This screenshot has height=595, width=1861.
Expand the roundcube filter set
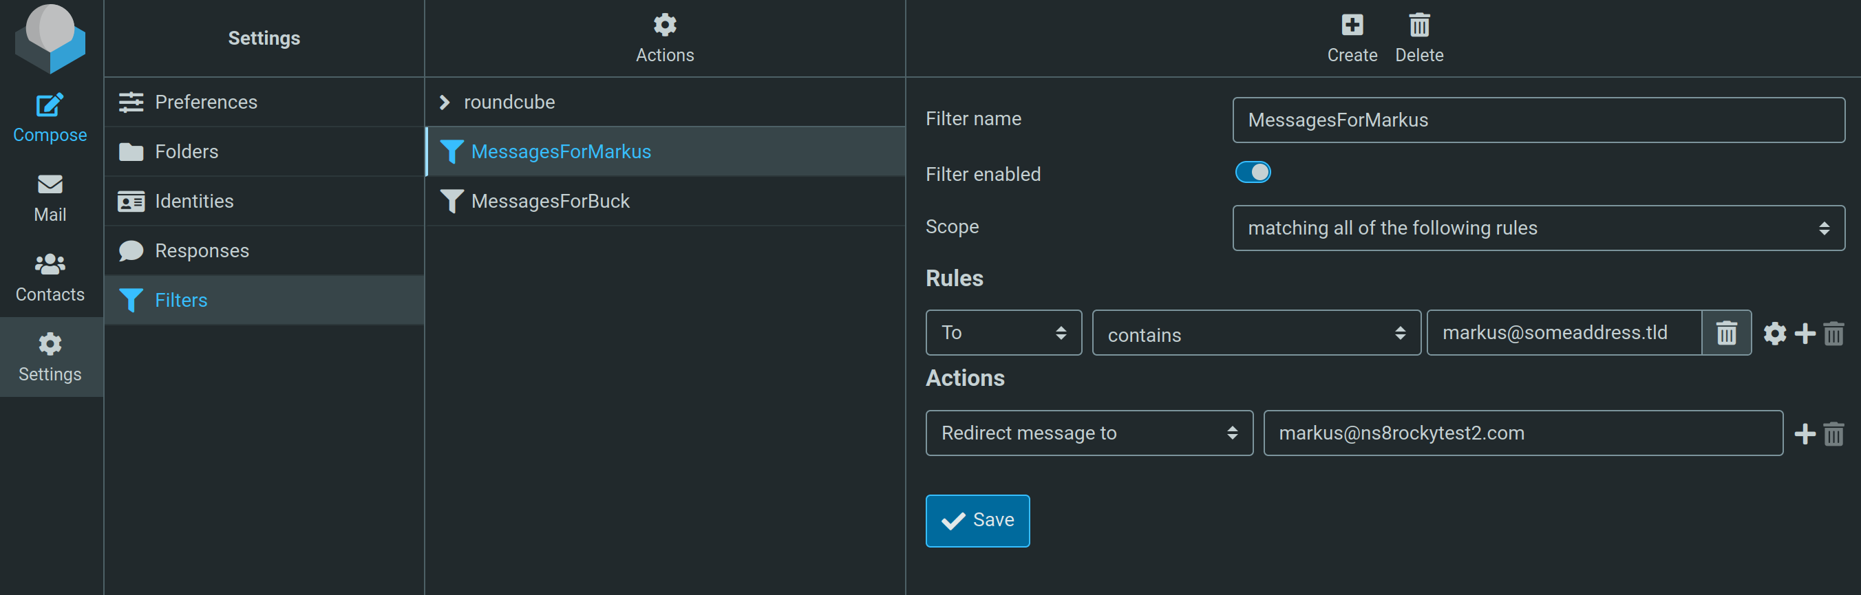445,102
